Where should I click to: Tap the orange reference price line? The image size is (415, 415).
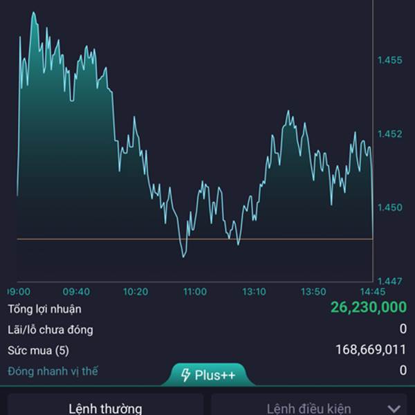tap(195, 239)
